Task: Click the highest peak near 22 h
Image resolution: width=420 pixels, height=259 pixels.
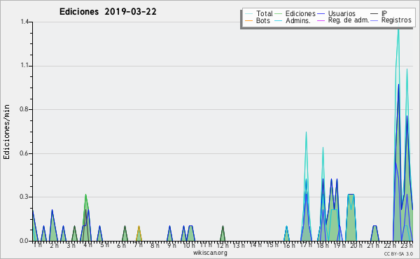Action: (x=398, y=134)
